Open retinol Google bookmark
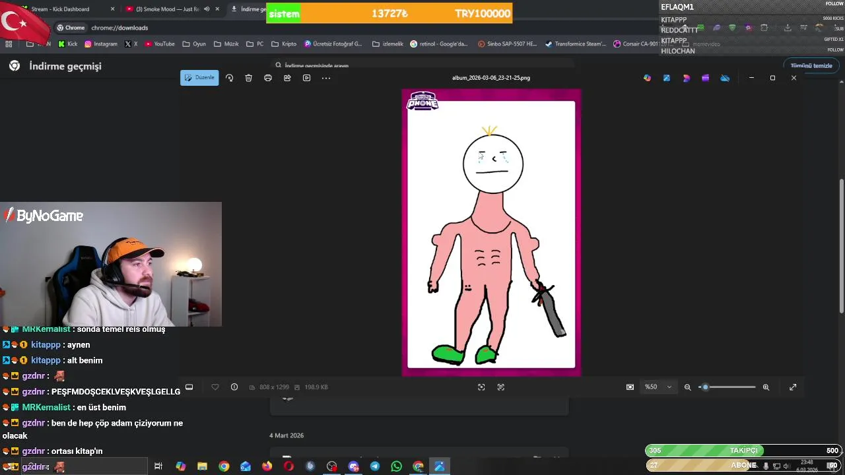845x475 pixels. [439, 44]
